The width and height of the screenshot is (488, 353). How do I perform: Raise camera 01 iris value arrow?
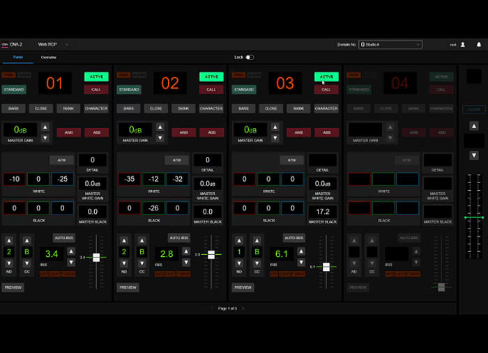tap(71, 251)
